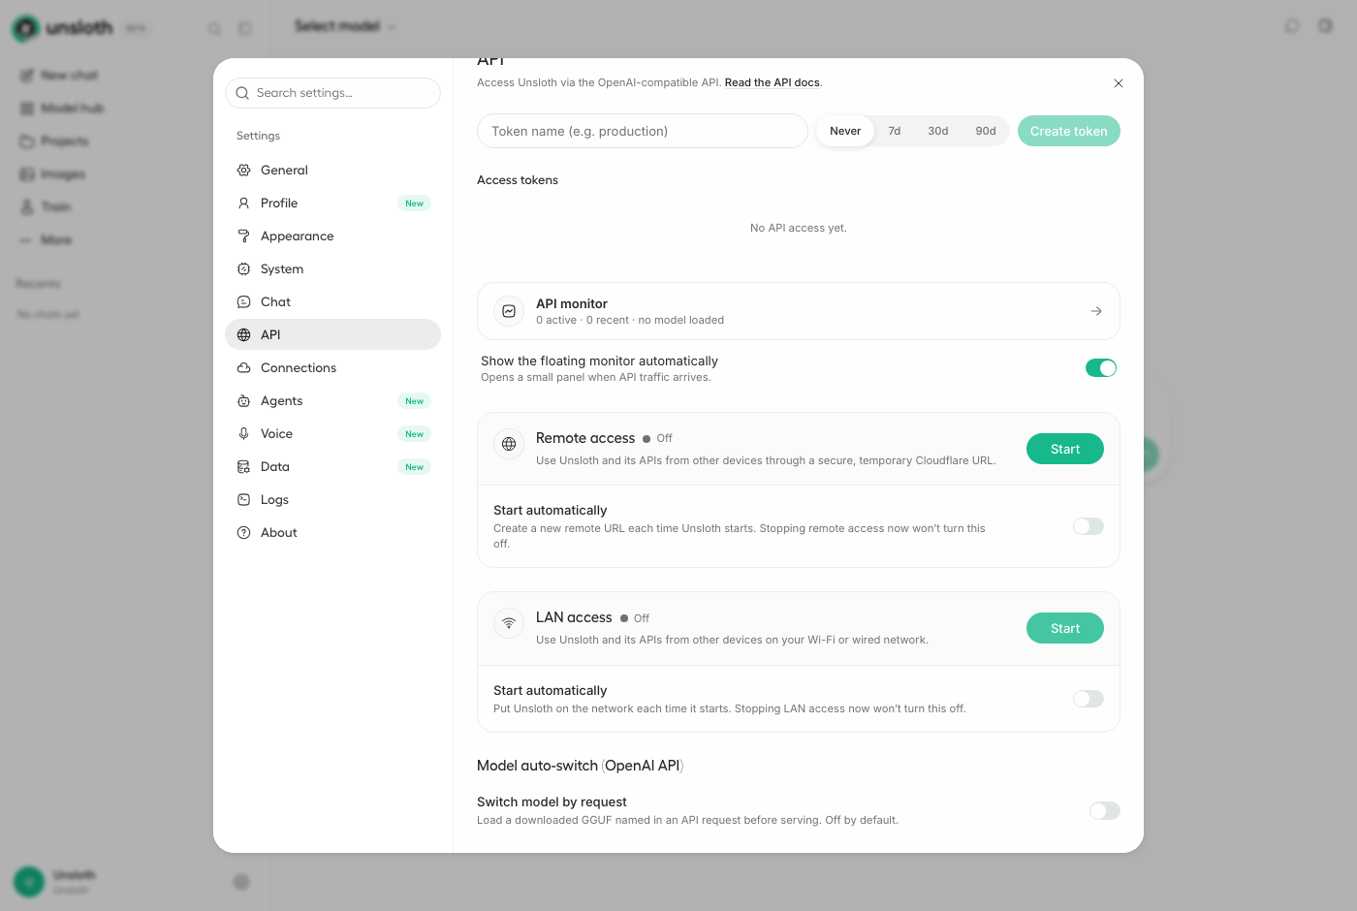The width and height of the screenshot is (1357, 911).
Task: Click the General settings gear icon
Action: click(x=244, y=170)
